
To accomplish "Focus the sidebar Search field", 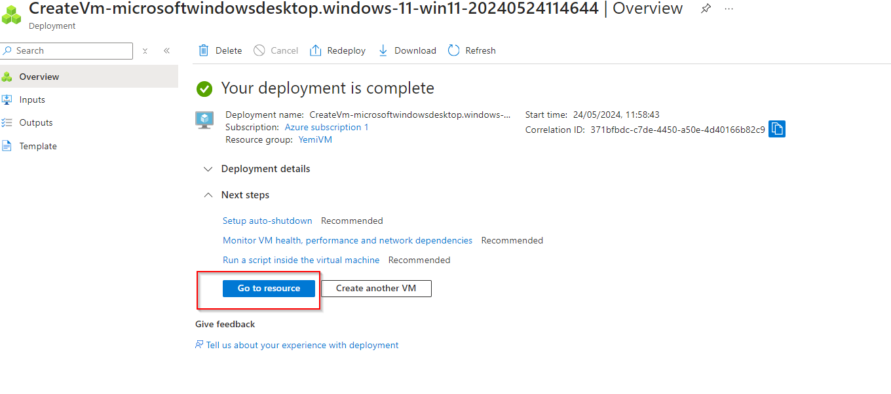I will tap(72, 50).
